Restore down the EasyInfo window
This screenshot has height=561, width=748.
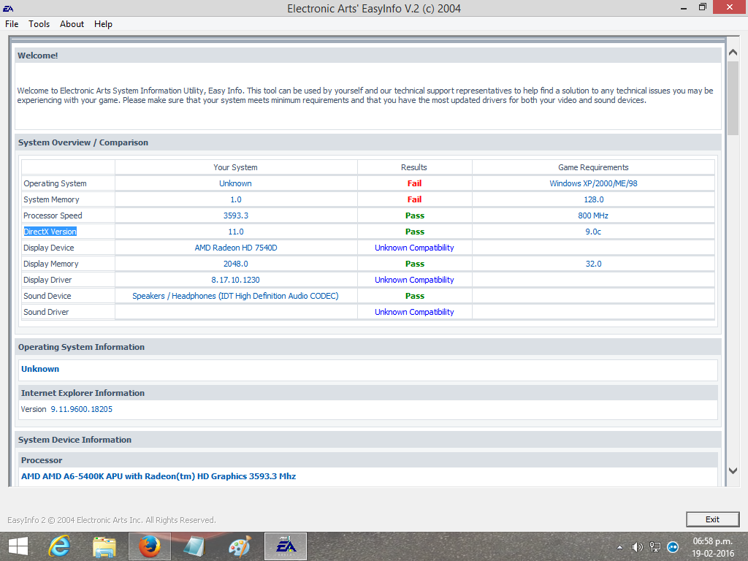[x=703, y=7]
